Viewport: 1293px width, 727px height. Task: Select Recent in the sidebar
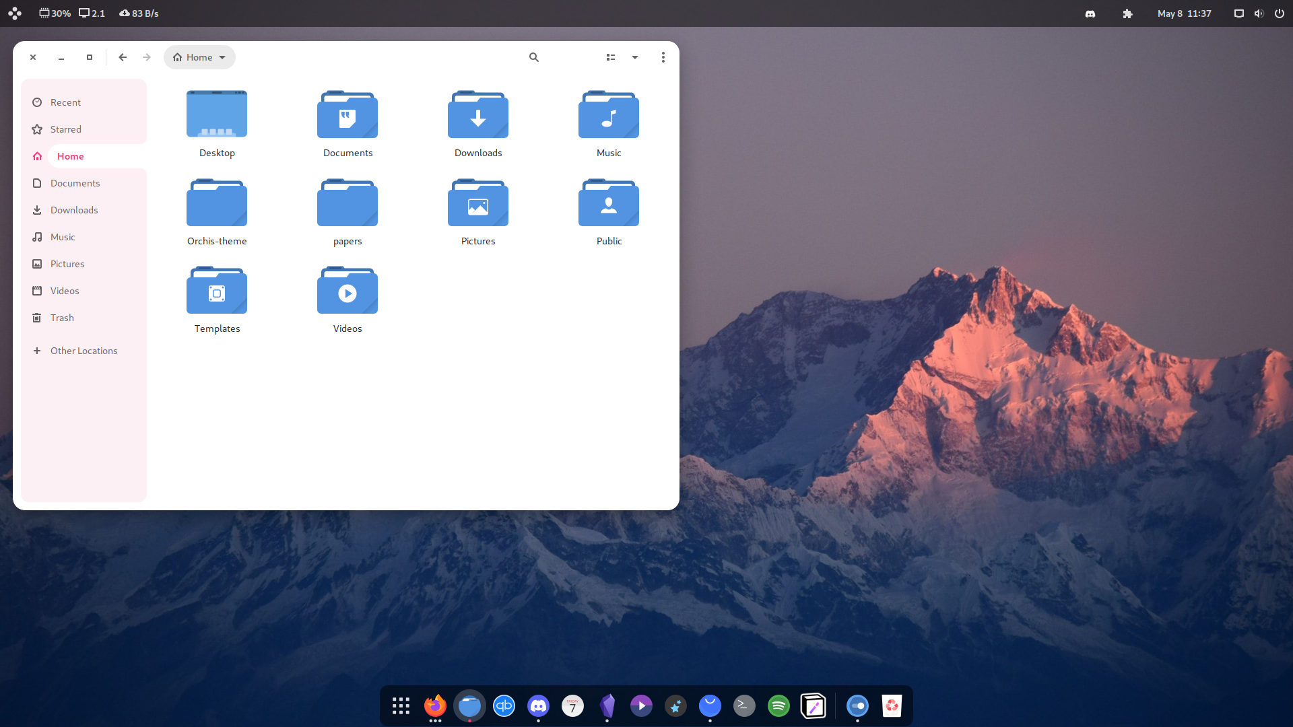tap(65, 102)
